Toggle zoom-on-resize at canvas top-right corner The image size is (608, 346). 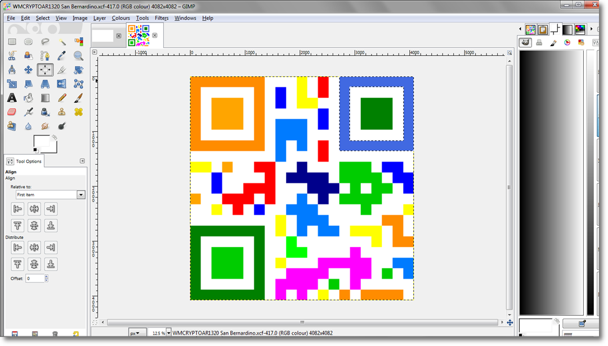[509, 53]
